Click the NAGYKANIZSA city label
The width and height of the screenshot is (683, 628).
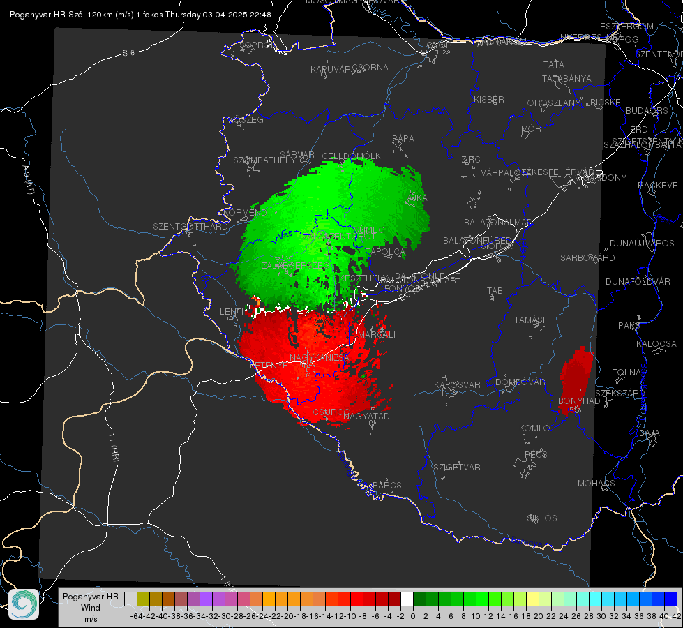click(320, 358)
